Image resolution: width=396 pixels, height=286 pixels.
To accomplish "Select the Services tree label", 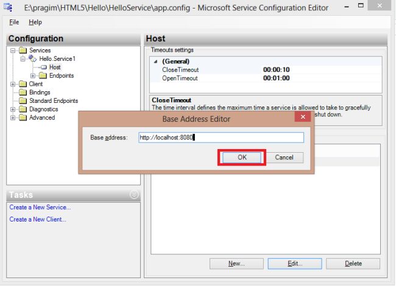I will click(x=40, y=50).
